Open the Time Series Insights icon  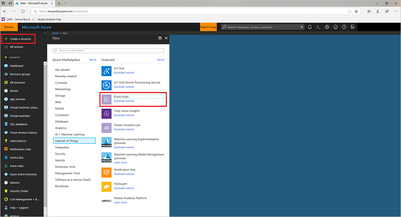tap(107, 114)
